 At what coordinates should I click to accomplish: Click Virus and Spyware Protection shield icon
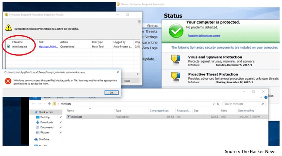(176, 60)
